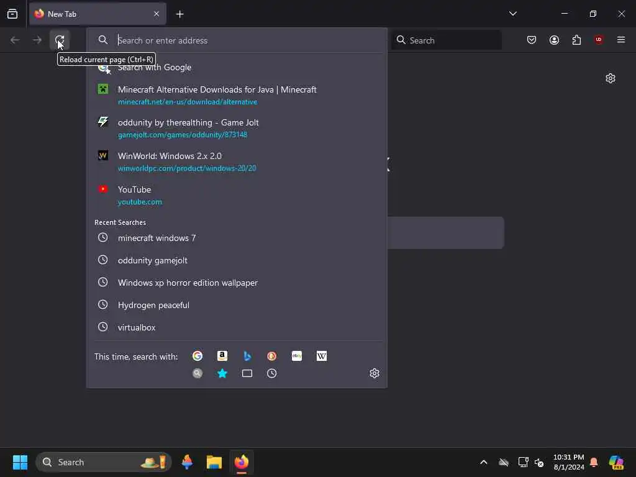This screenshot has height=477, width=636.
Task: Open the Extensions puzzle icon
Action: click(x=576, y=40)
